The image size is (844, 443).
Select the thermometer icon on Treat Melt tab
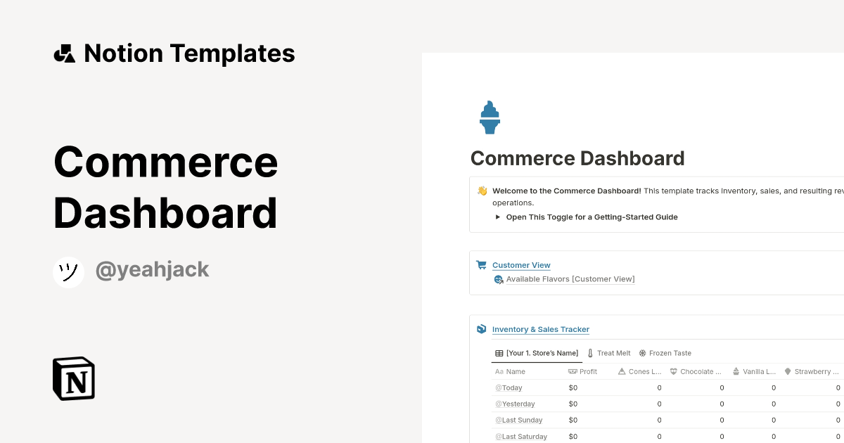point(589,352)
